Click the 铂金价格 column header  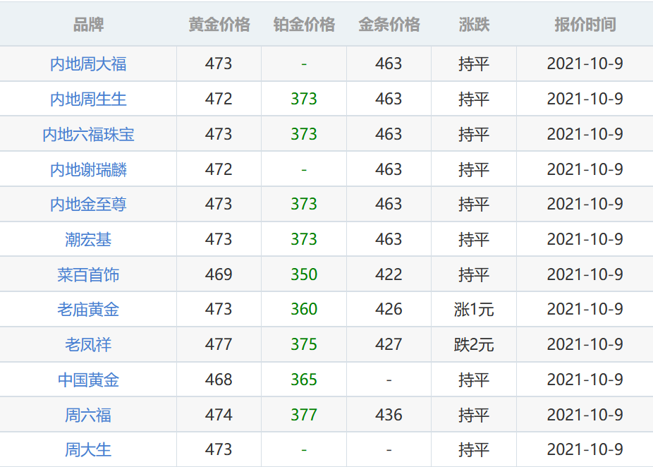pyautogui.click(x=304, y=25)
